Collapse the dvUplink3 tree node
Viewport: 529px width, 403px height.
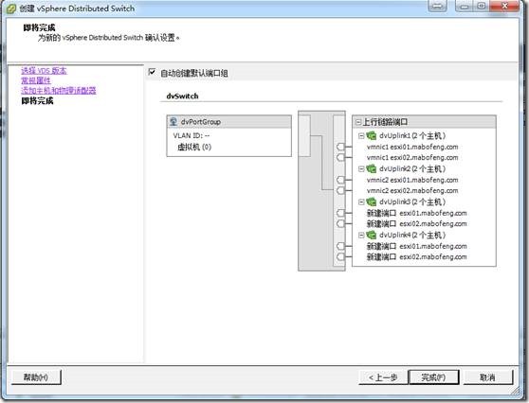click(x=361, y=201)
